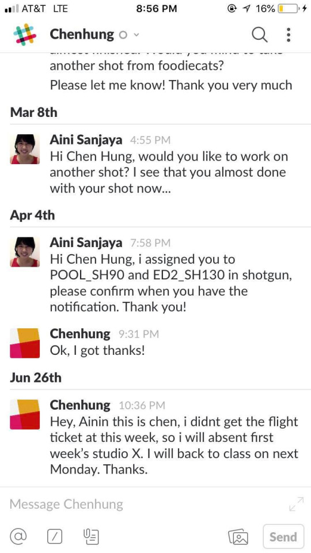
Task: Tap Aini Sanjaya's avatar on Mar 8th message
Action: [25, 149]
